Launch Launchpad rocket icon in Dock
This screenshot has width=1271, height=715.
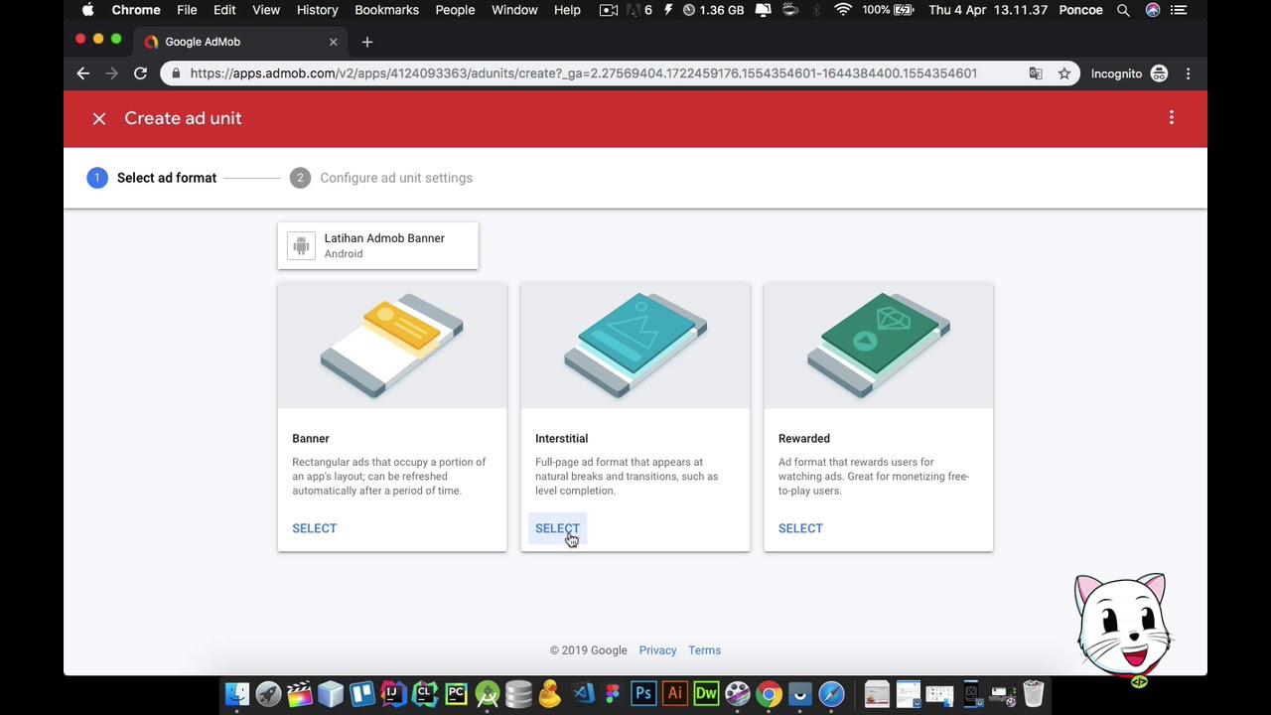click(268, 693)
